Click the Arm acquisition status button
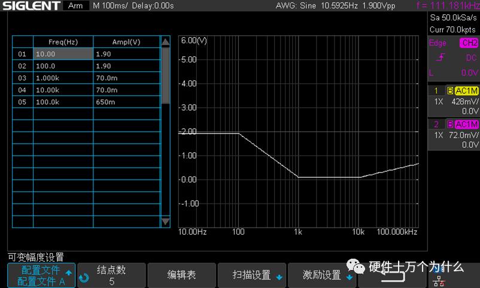480x288 pixels. [x=75, y=5]
